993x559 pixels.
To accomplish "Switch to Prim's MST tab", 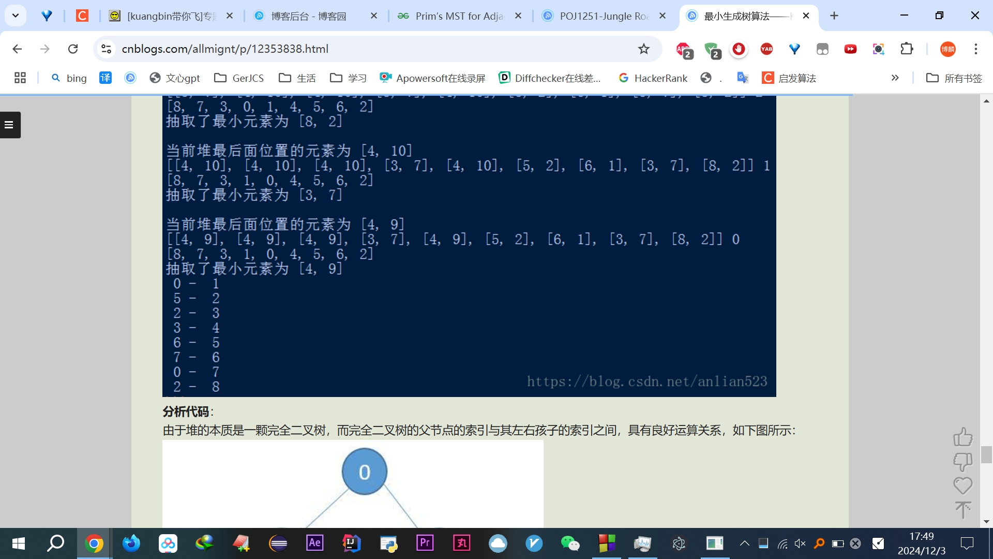I will point(458,16).
